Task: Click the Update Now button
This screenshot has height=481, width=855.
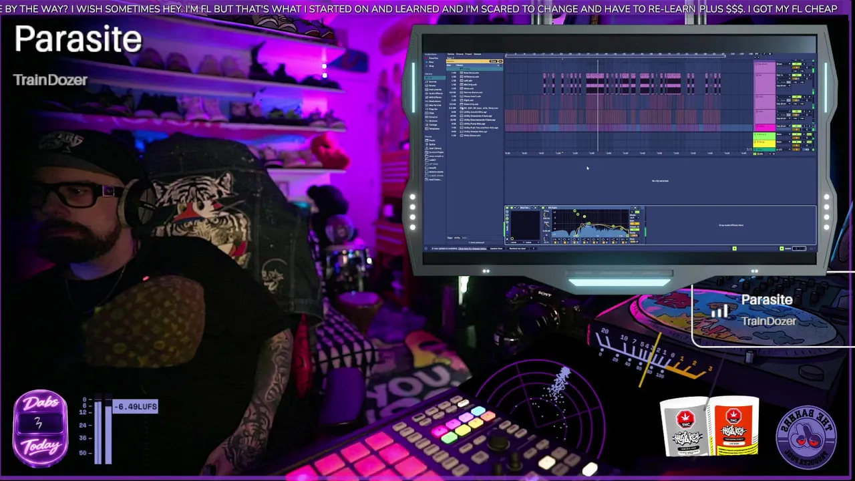Action: (x=496, y=249)
